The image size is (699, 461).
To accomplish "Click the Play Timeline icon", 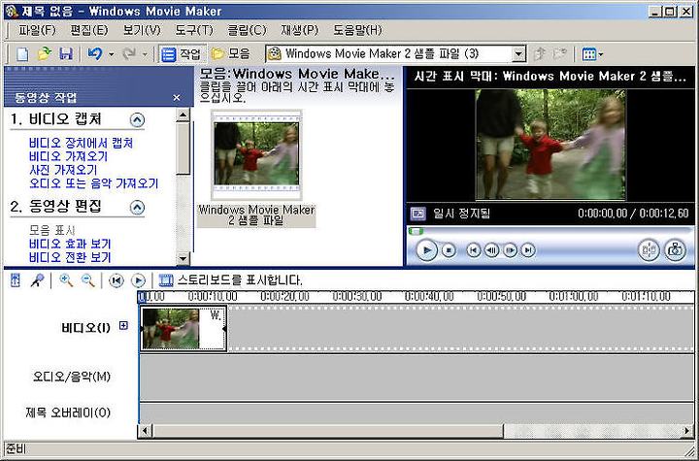I will click(138, 280).
